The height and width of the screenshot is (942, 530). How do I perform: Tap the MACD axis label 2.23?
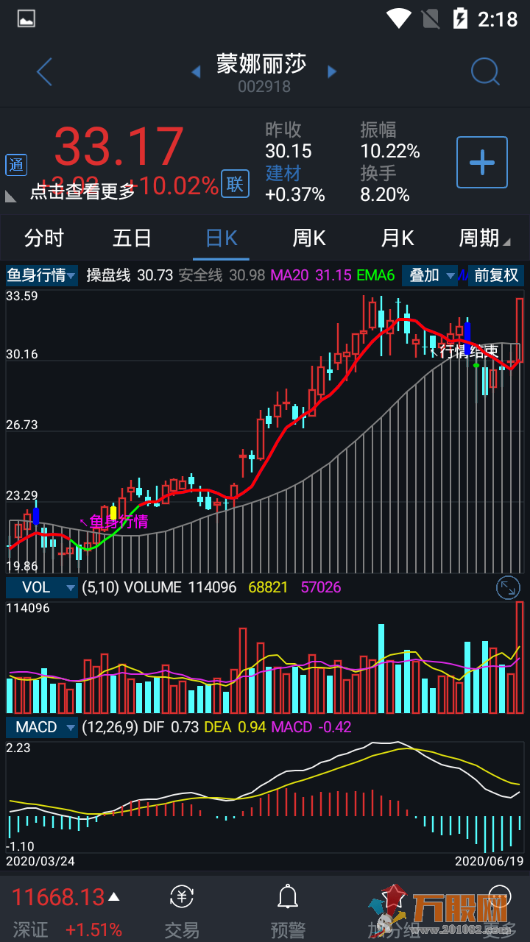18,748
